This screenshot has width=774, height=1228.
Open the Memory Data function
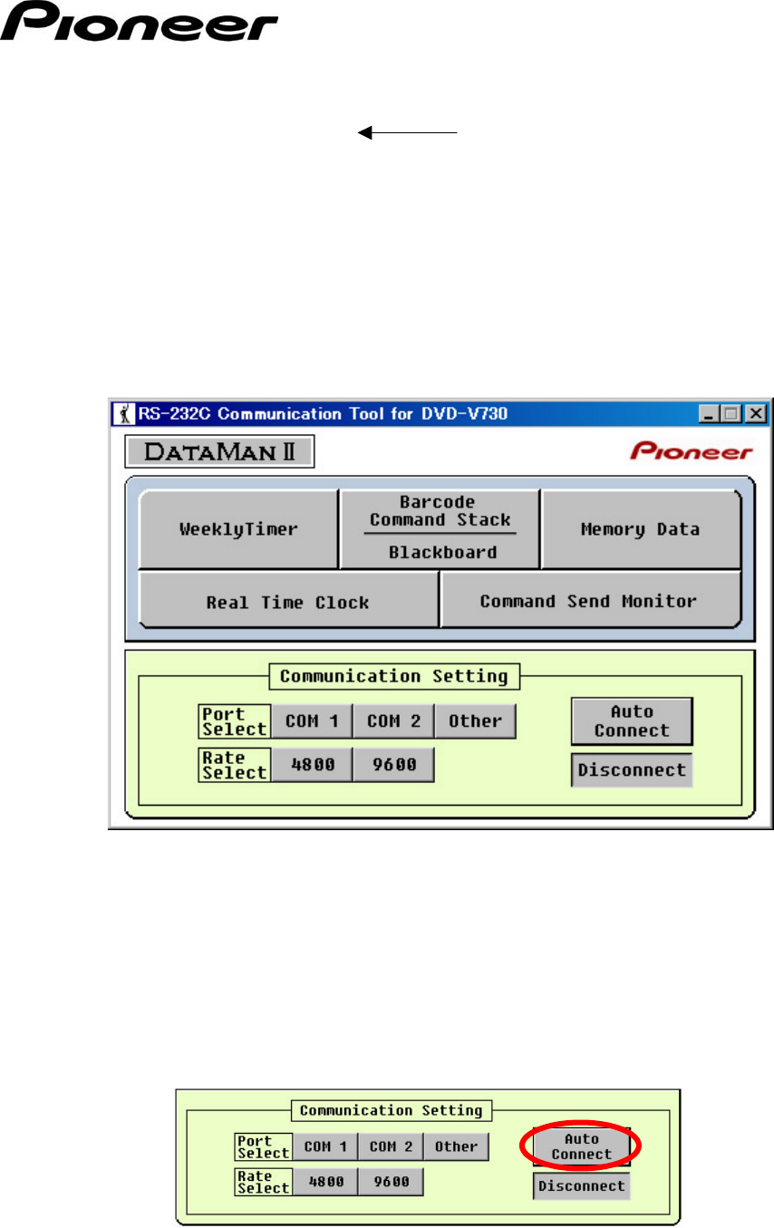click(641, 529)
